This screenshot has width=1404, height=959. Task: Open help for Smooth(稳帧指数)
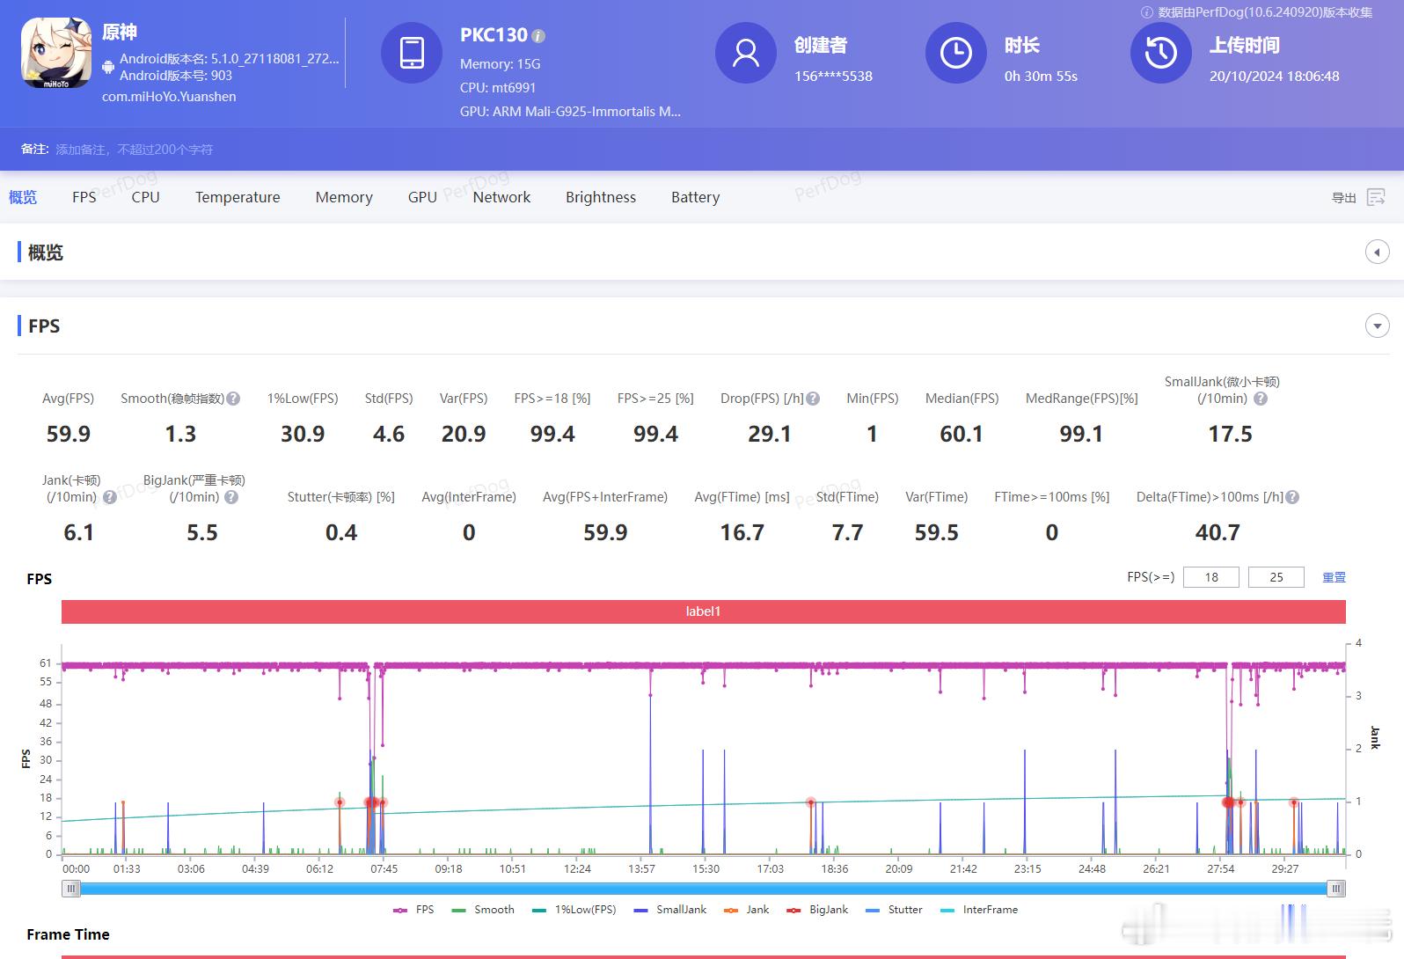point(233,399)
